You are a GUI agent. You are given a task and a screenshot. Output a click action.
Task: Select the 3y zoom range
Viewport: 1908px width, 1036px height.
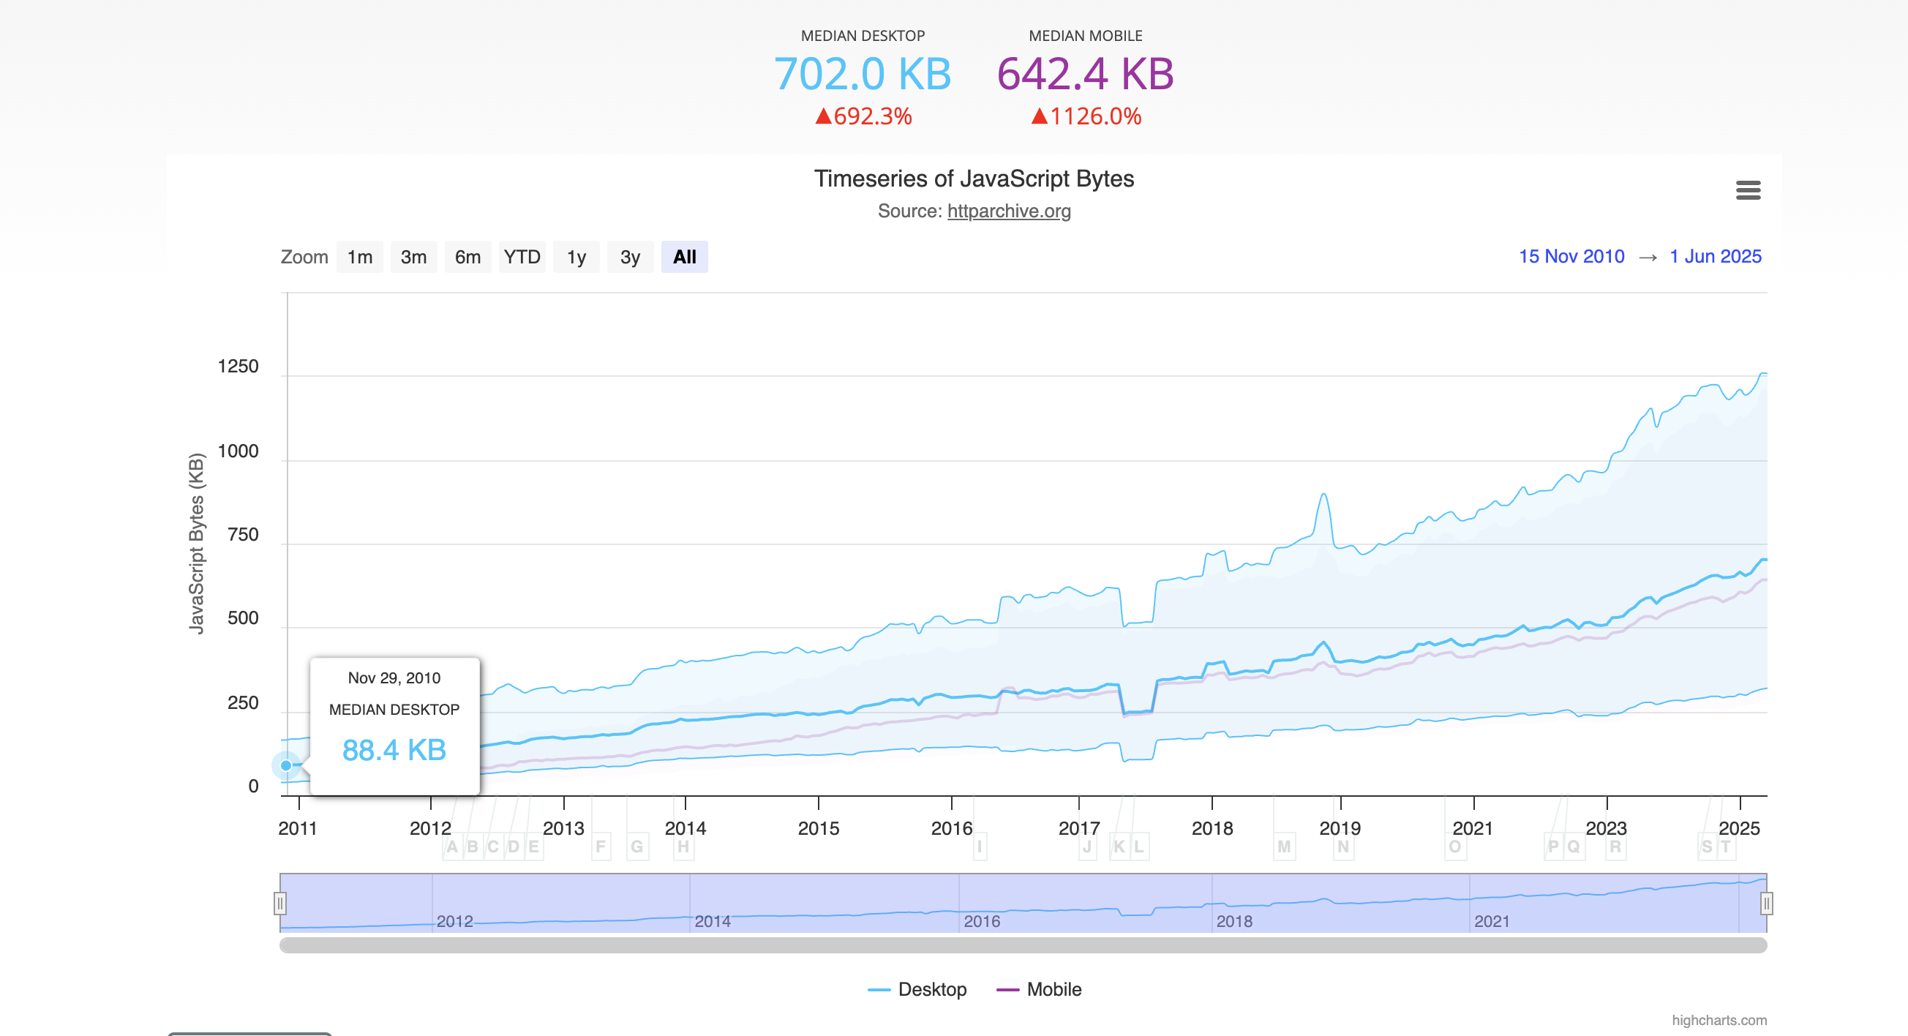pos(630,257)
